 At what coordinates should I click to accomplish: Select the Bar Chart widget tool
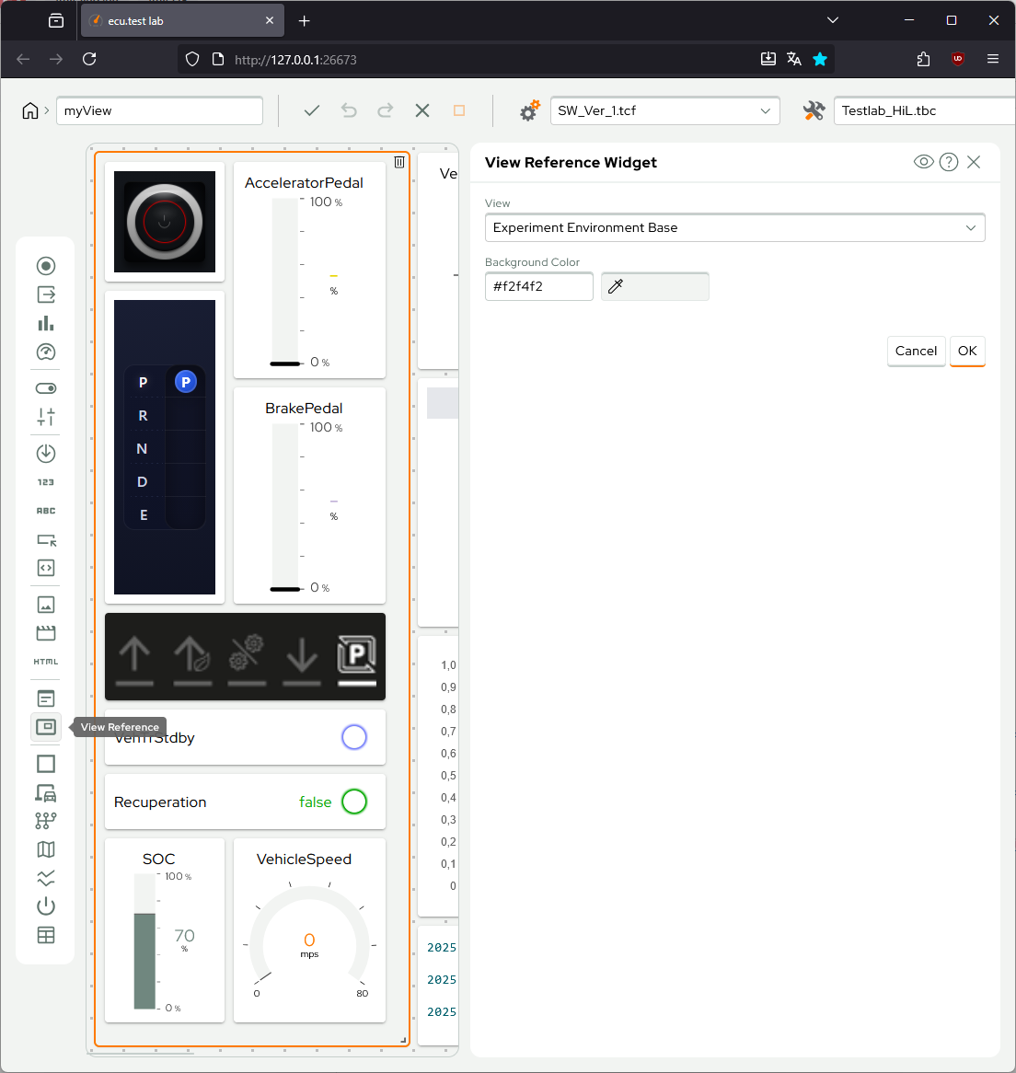point(45,323)
